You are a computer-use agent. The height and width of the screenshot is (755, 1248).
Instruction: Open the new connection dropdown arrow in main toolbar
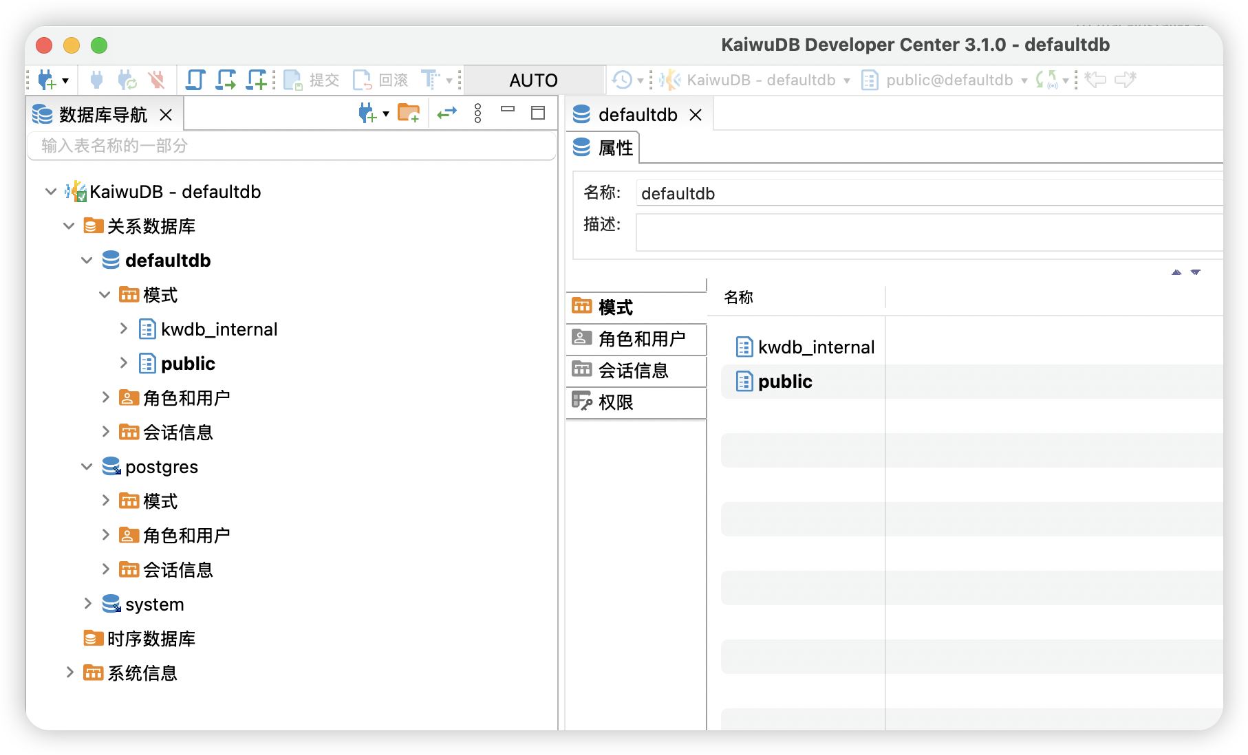pos(65,81)
